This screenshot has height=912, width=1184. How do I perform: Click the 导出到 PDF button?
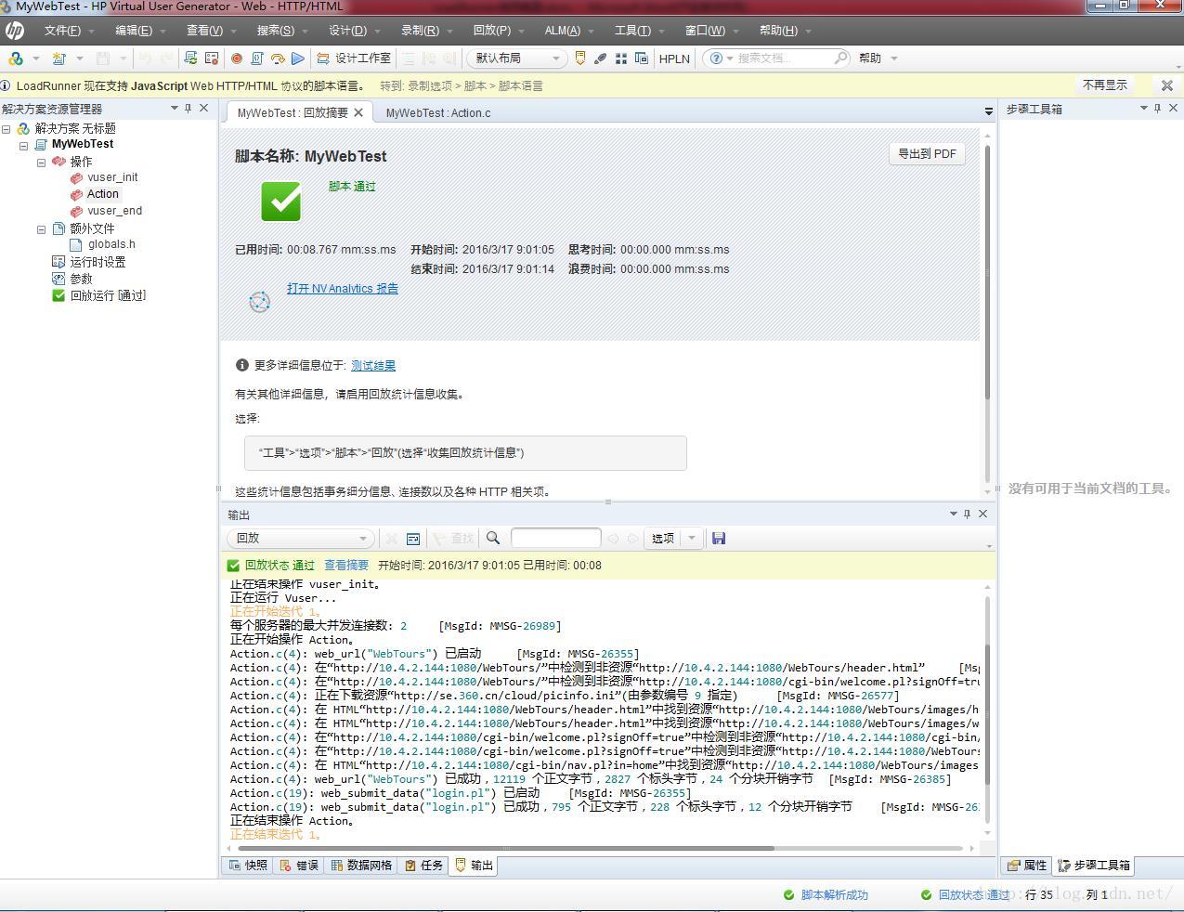[x=927, y=154]
